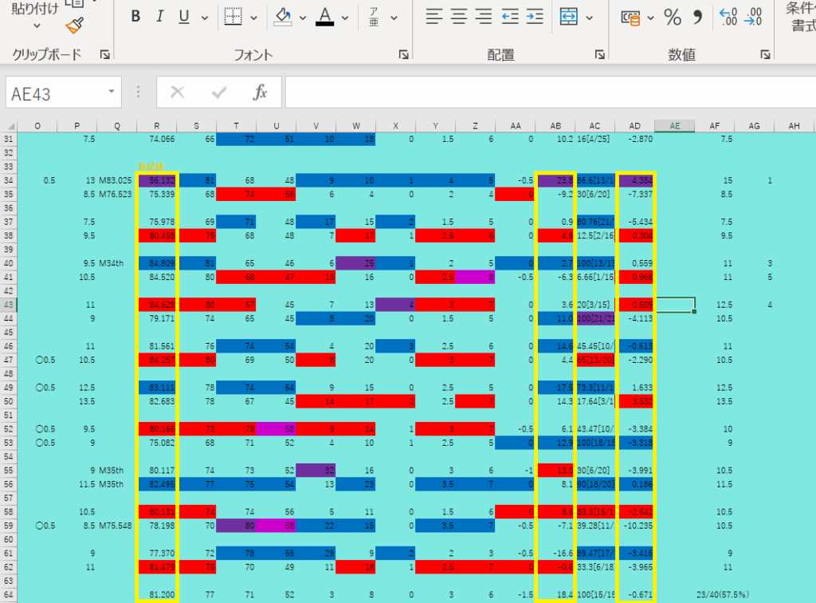Click into the formula bar
The width and height of the screenshot is (816, 603).
point(551,93)
